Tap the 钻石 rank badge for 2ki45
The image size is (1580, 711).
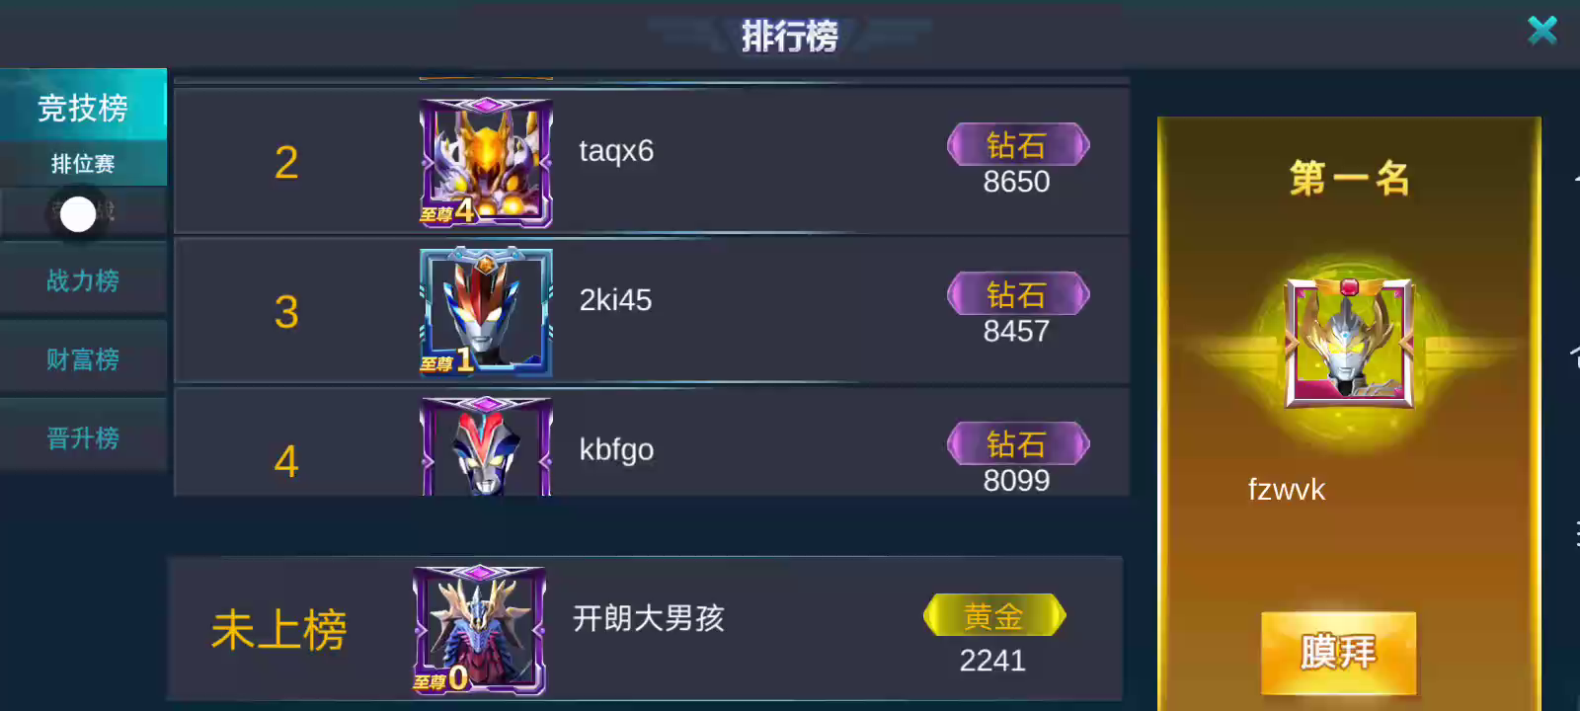click(1017, 294)
